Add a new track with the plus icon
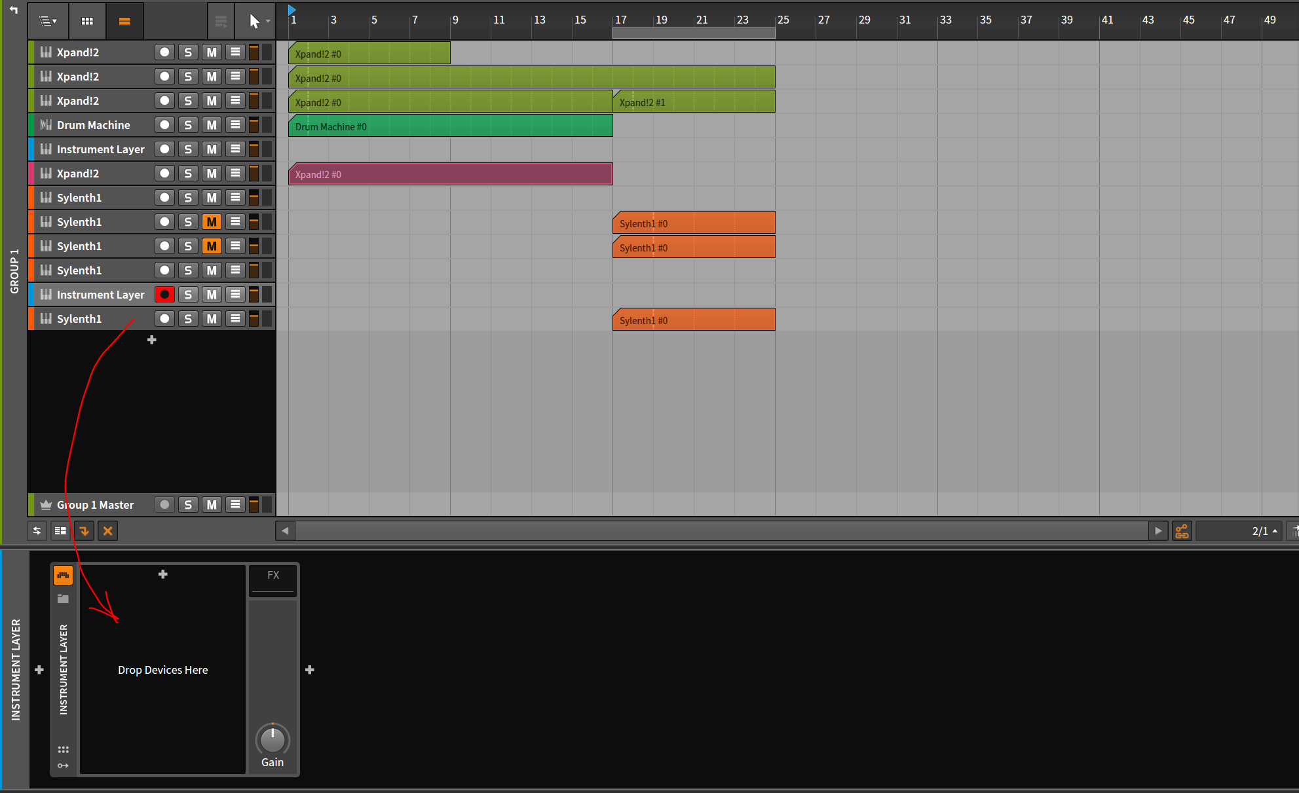 tap(152, 340)
